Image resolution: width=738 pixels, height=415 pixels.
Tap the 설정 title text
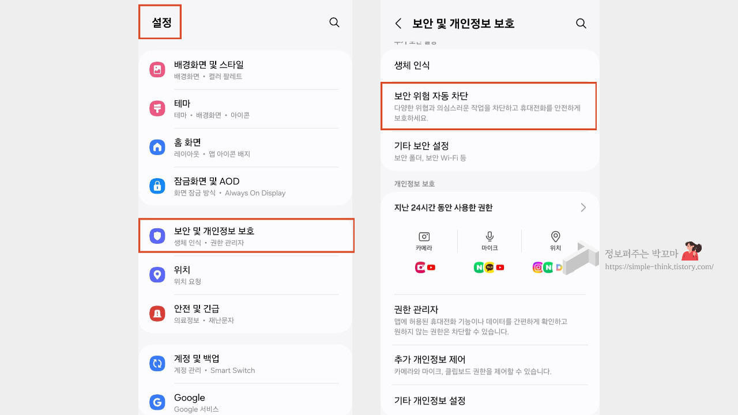[161, 22]
